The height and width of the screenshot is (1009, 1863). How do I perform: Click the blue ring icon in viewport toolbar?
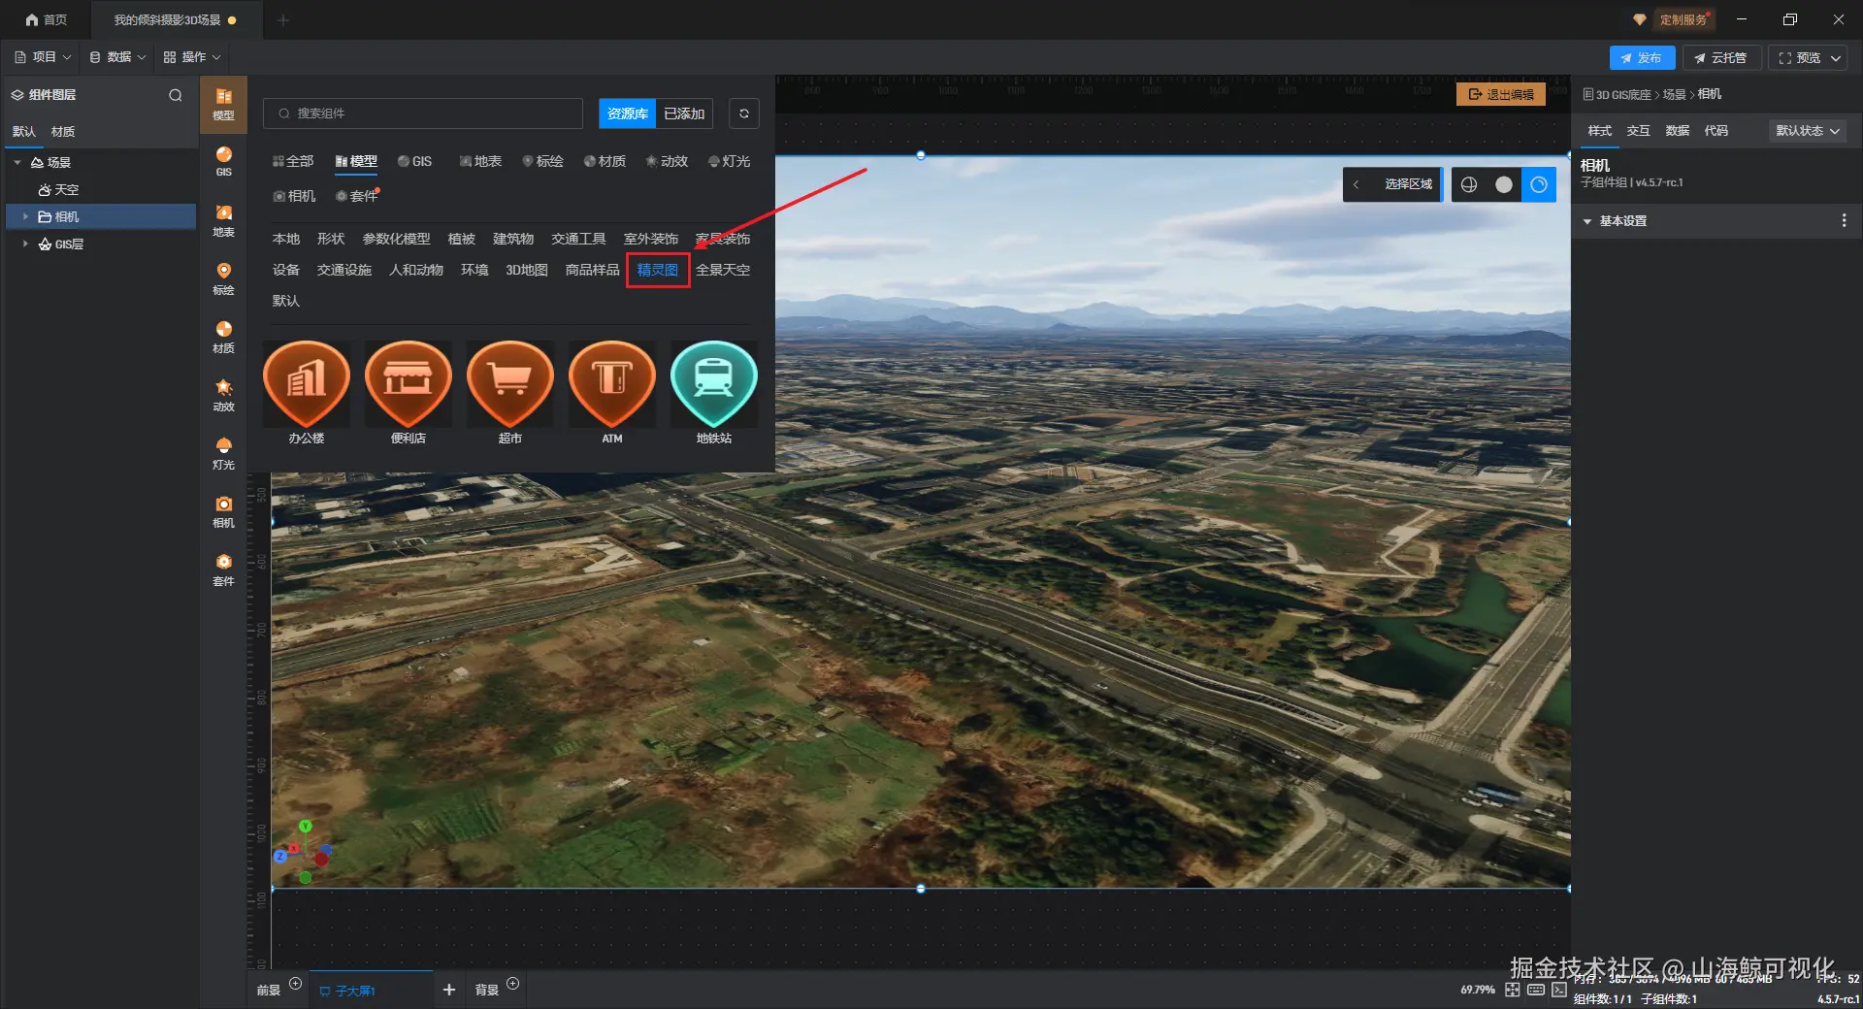1539,184
